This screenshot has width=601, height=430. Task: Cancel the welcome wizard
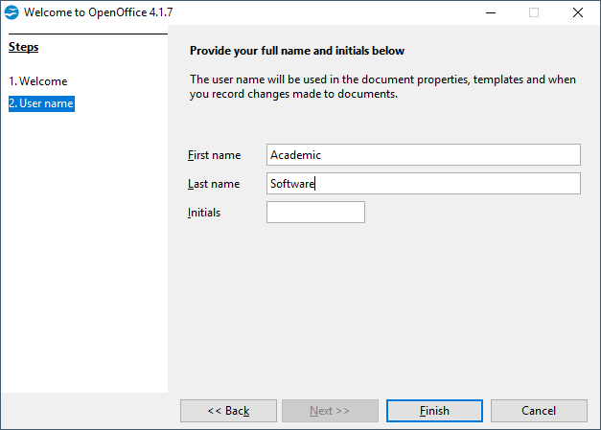(539, 411)
